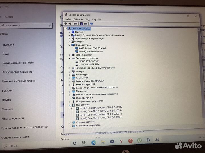Expand the Встроенное ПО category
Viewport: 205px width, 153px height.
click(x=69, y=55)
